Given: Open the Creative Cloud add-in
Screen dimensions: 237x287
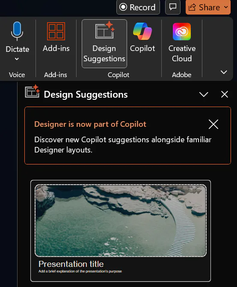Looking at the screenshot, I should [x=182, y=42].
